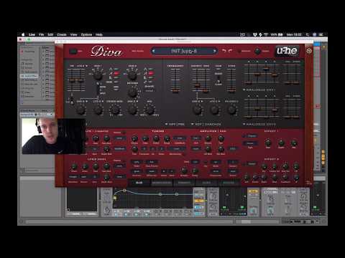Viewport: 345px width, 258px height.
Task: Open the File menu
Action: [42, 34]
